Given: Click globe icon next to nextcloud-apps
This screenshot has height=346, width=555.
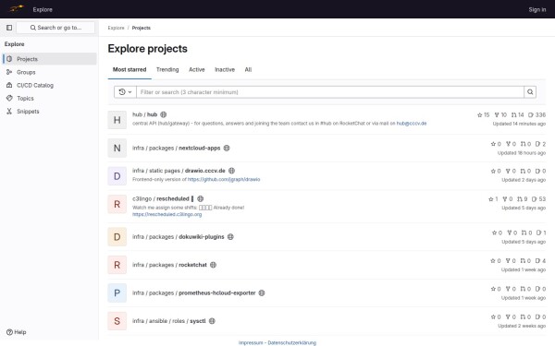Looking at the screenshot, I should [227, 148].
